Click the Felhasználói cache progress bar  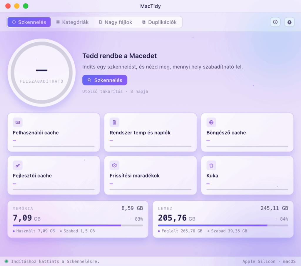53,147
